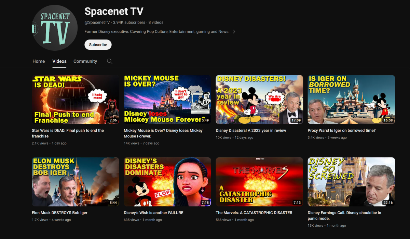410x239 pixels.
Task: Expand the channel description chevron
Action: [x=234, y=32]
